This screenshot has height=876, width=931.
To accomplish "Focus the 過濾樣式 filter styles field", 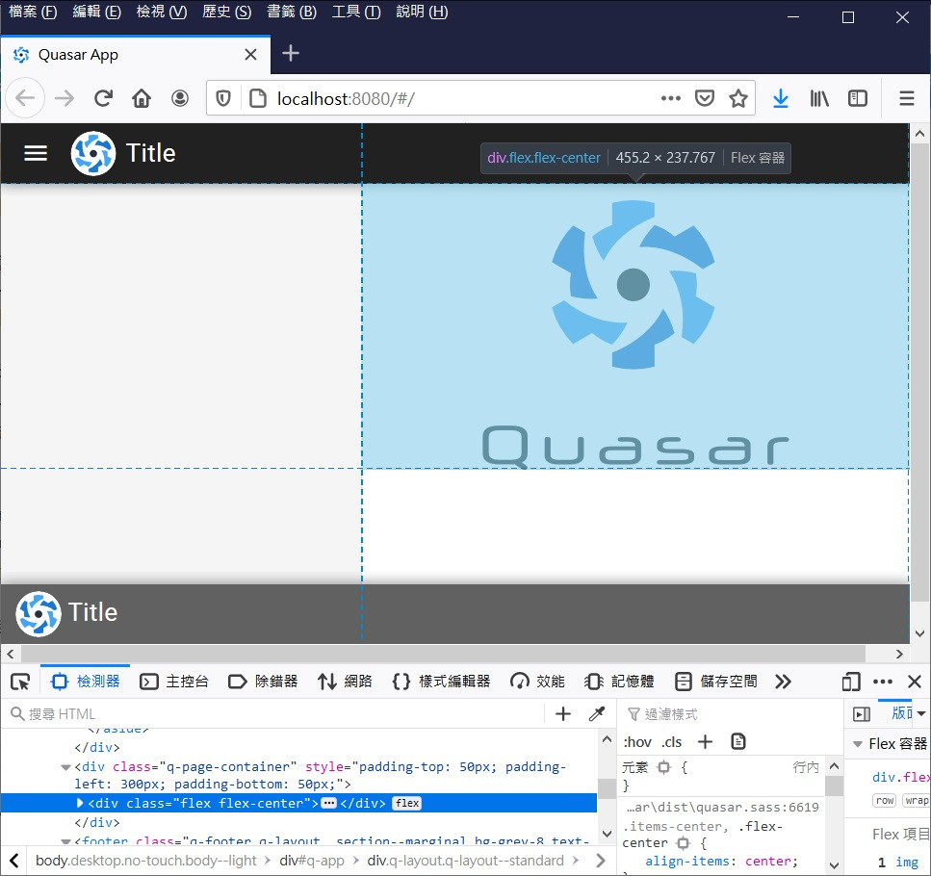I will click(732, 713).
